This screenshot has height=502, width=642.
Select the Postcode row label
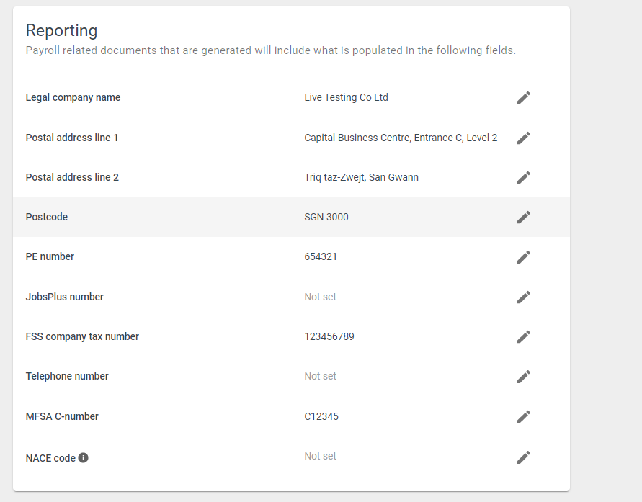(x=47, y=217)
